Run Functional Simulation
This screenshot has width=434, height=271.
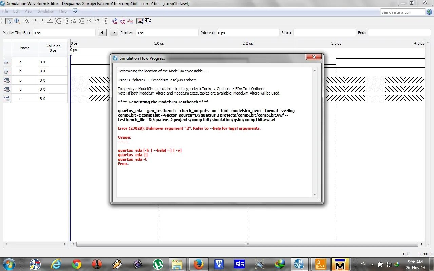point(115,21)
